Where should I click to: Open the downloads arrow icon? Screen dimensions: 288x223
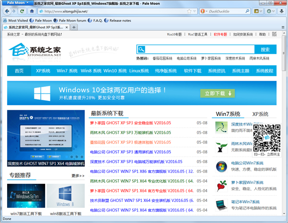pyautogui.click(x=281, y=11)
